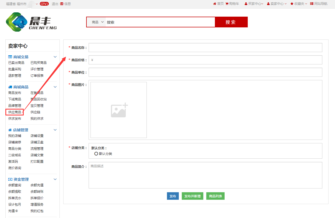Open 供应商品 in the sidebar
This screenshot has height=218, width=335.
(15, 112)
